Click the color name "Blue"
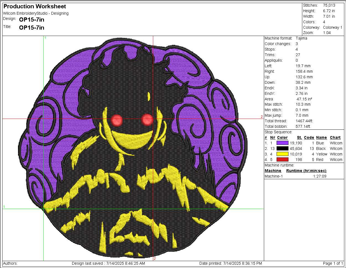The height and width of the screenshot is (268, 346). (x=320, y=143)
